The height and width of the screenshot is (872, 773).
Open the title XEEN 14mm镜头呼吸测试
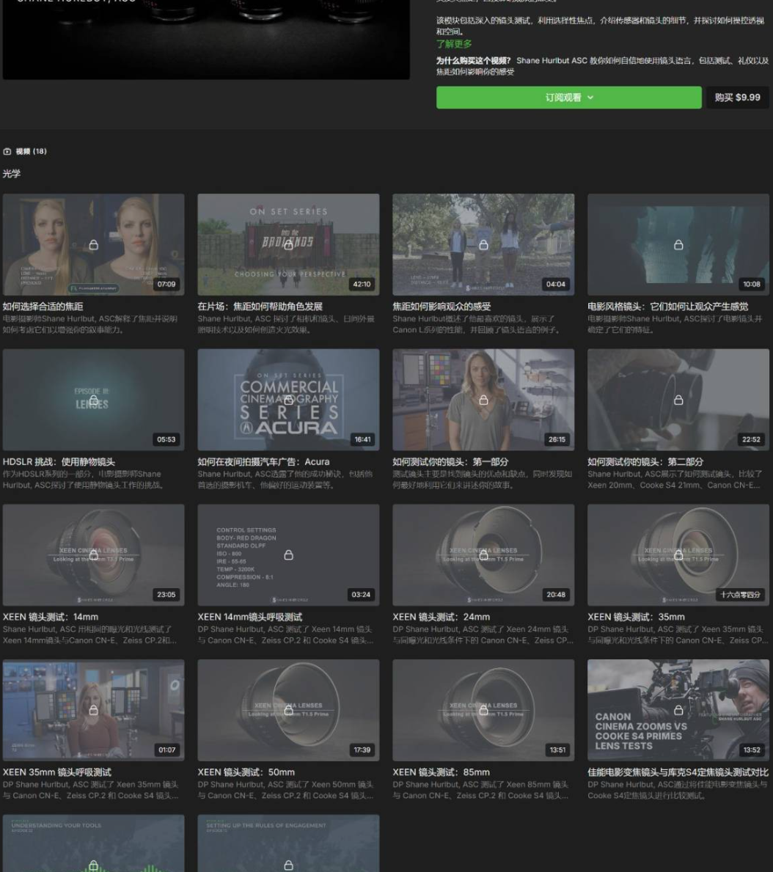250,617
